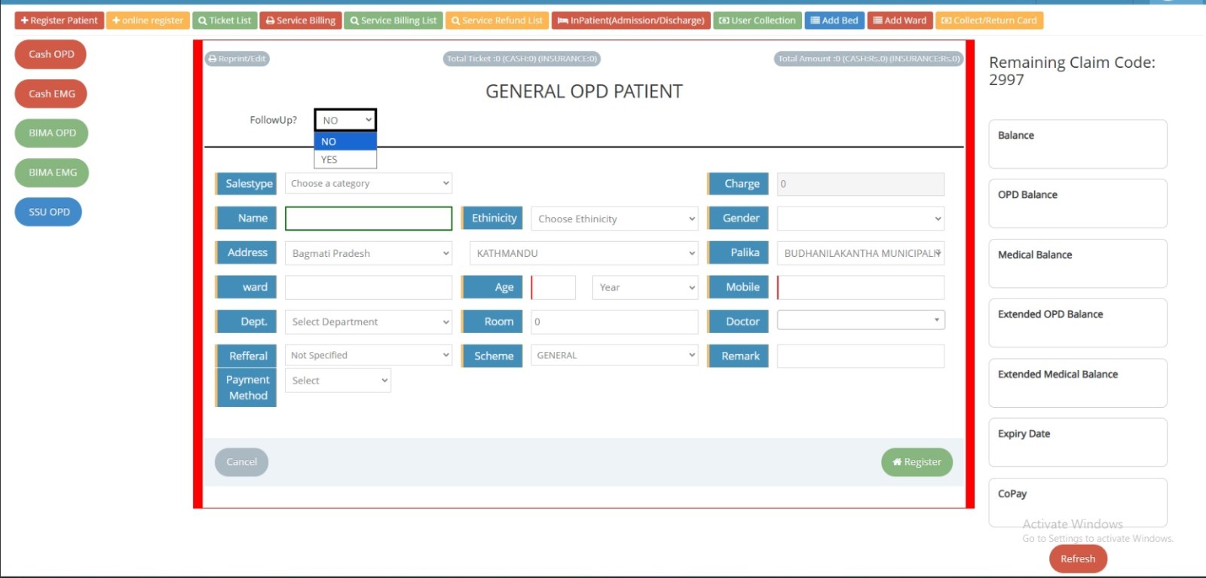
Task: Open KATHMANDU district dropdown
Action: pyautogui.click(x=583, y=253)
